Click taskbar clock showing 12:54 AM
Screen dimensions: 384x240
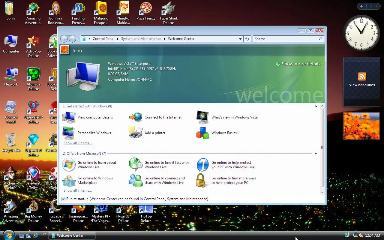tap(373, 235)
